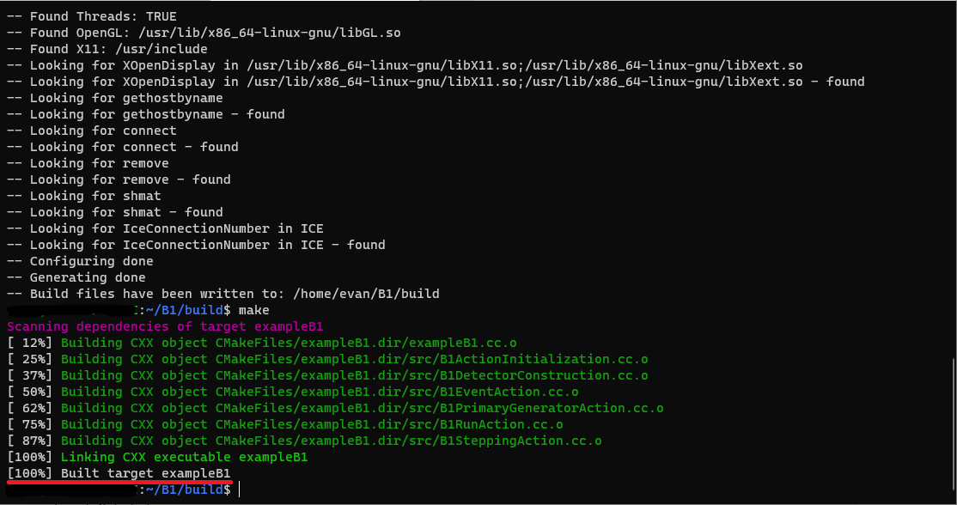Click the B1RunAction.cc.o build line
Screen dimensions: 957x505
pyautogui.click(x=312, y=424)
